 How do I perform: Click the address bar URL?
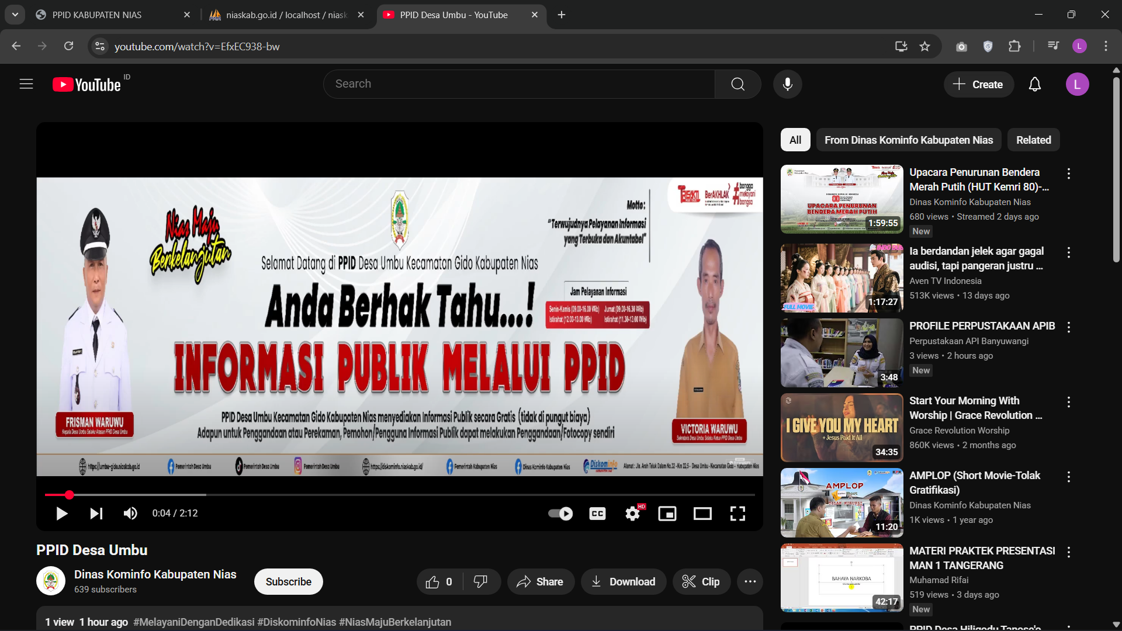click(197, 47)
